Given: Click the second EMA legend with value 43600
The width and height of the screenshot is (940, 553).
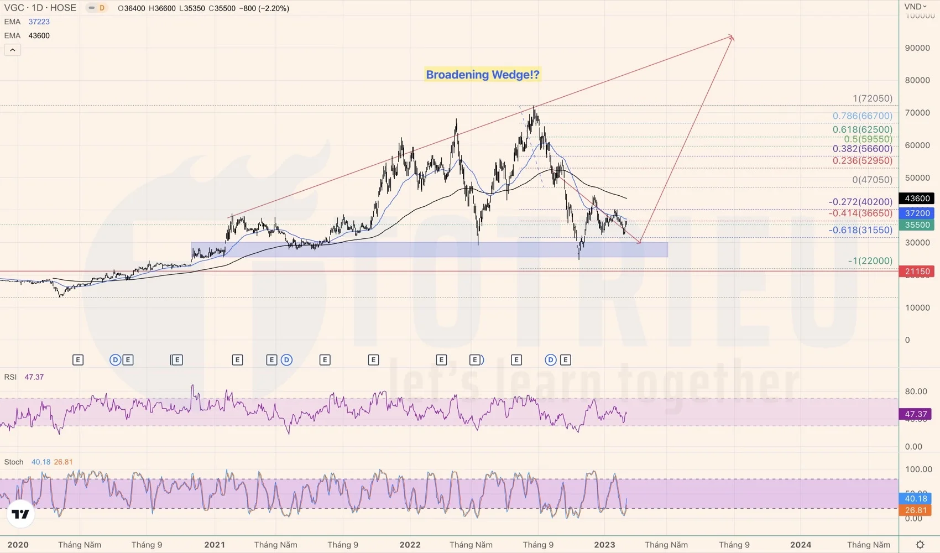Looking at the screenshot, I should 12,35.
